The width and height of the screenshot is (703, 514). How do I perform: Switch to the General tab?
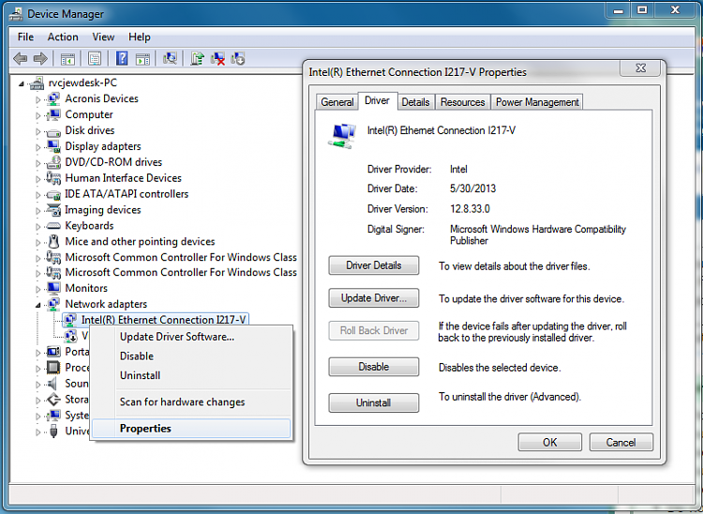(337, 102)
